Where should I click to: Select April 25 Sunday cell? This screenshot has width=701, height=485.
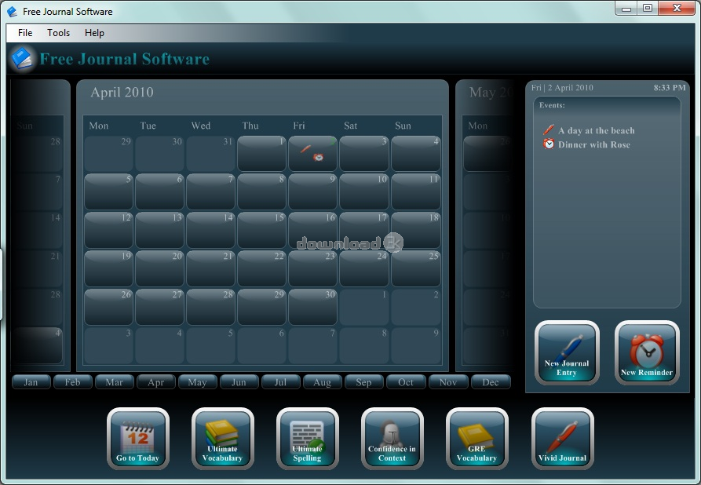click(416, 268)
